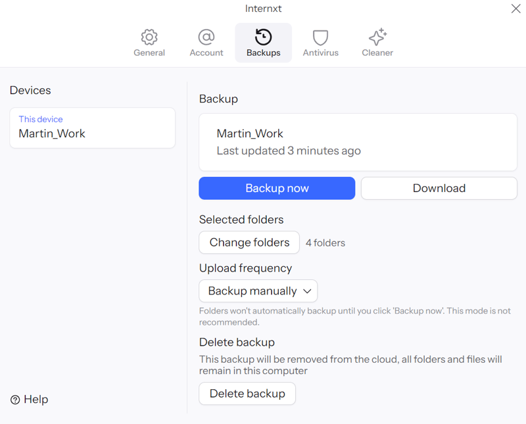This screenshot has width=526, height=424.
Task: Click the Antivirus shield icon
Action: pos(320,37)
